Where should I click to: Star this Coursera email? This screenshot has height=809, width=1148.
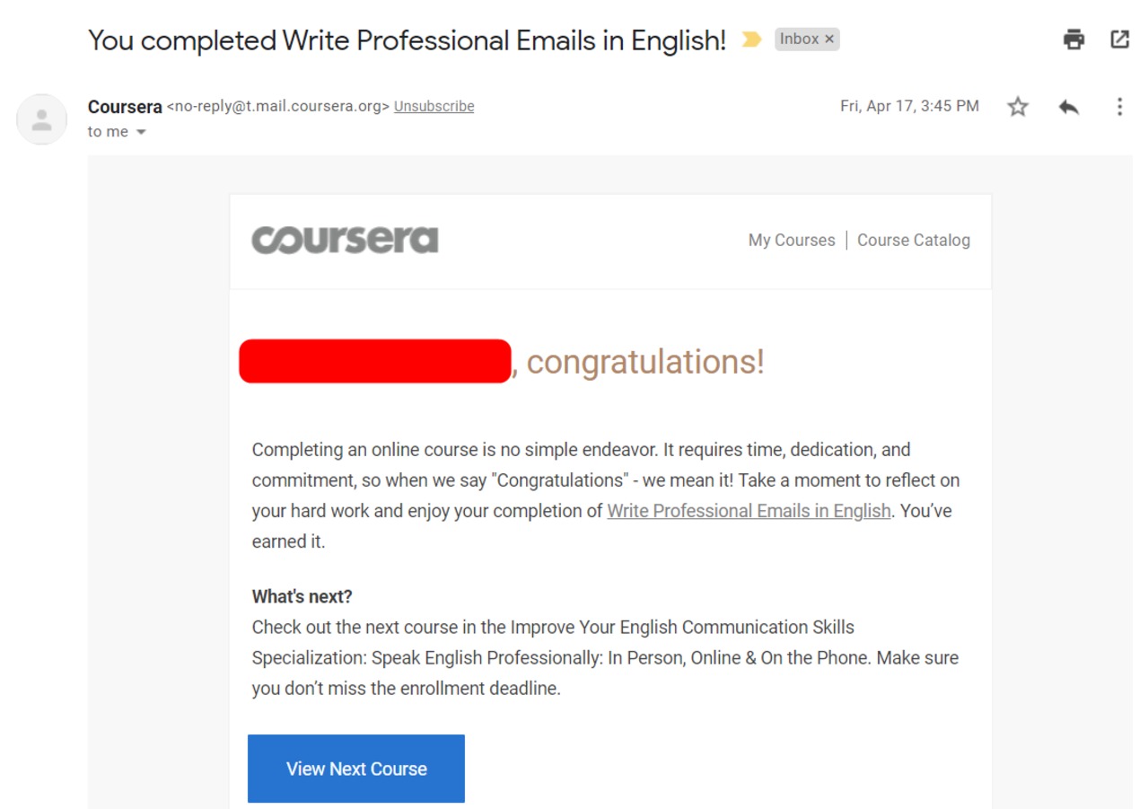tap(1017, 107)
